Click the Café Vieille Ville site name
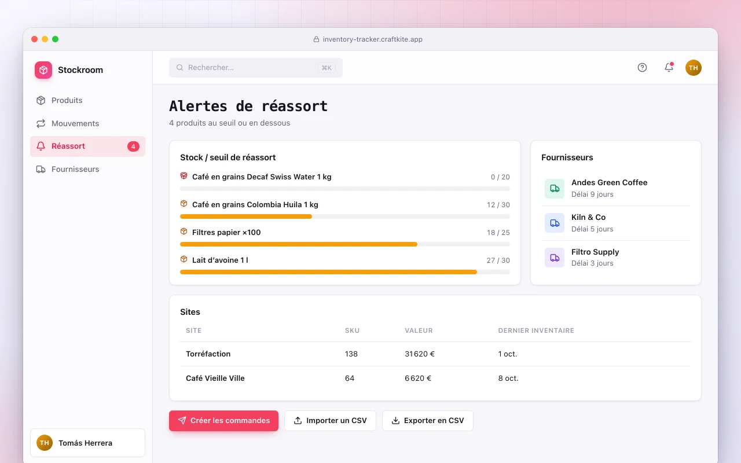The image size is (741, 463). (x=215, y=378)
